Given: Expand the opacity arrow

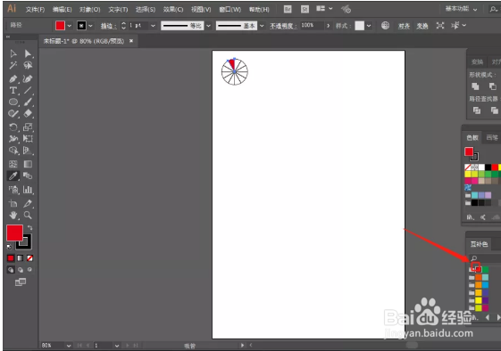Looking at the screenshot, I should coord(328,26).
